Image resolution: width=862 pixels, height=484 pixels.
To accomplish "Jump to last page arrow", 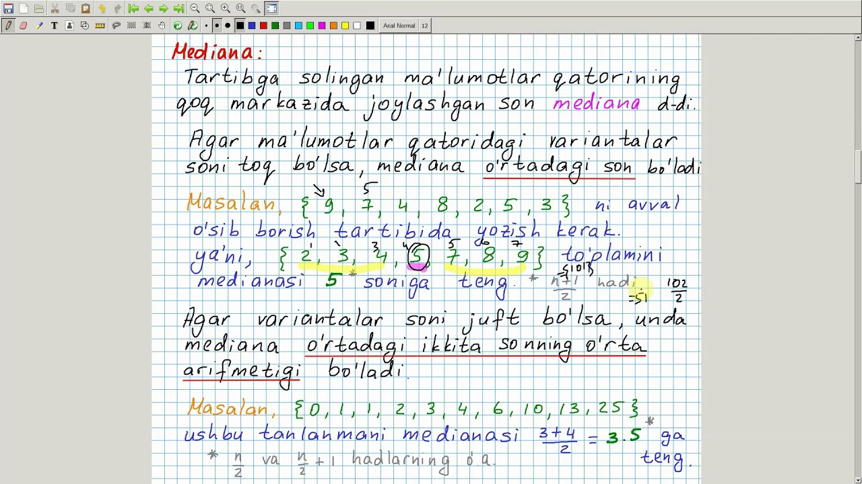I will coord(178,9).
